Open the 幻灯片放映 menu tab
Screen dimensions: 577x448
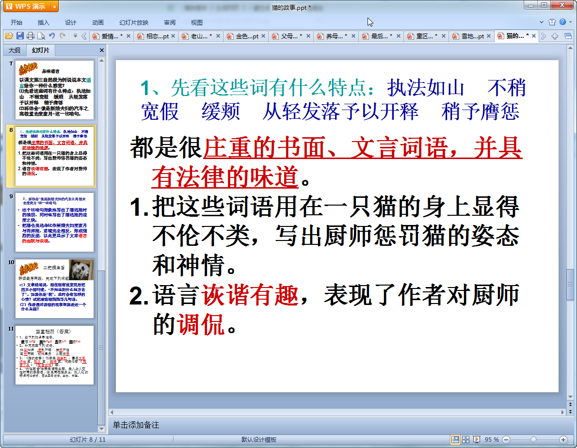tap(134, 22)
